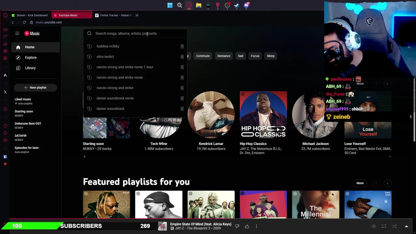Like Empire State Of Mind
416x234 pixels.
coord(247,226)
